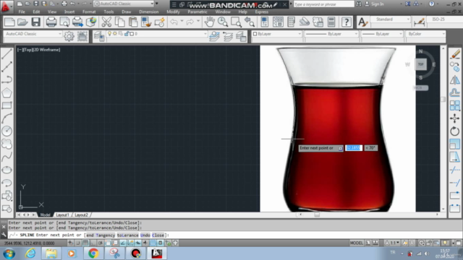Select the Polygon tool
The image size is (463, 260).
click(7, 92)
